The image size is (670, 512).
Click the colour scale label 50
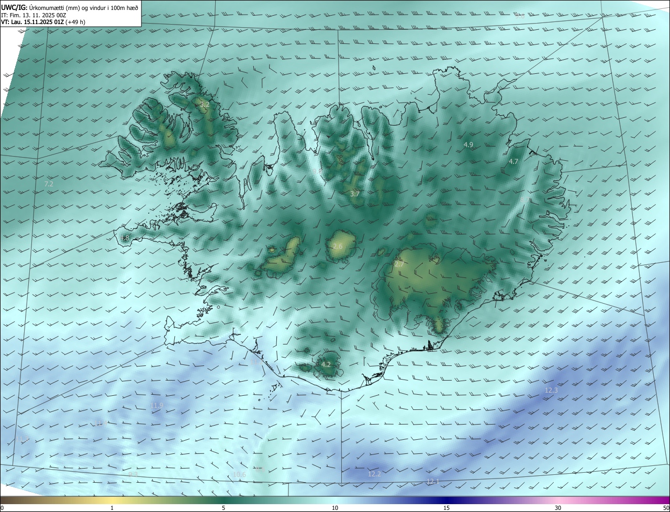(666, 508)
